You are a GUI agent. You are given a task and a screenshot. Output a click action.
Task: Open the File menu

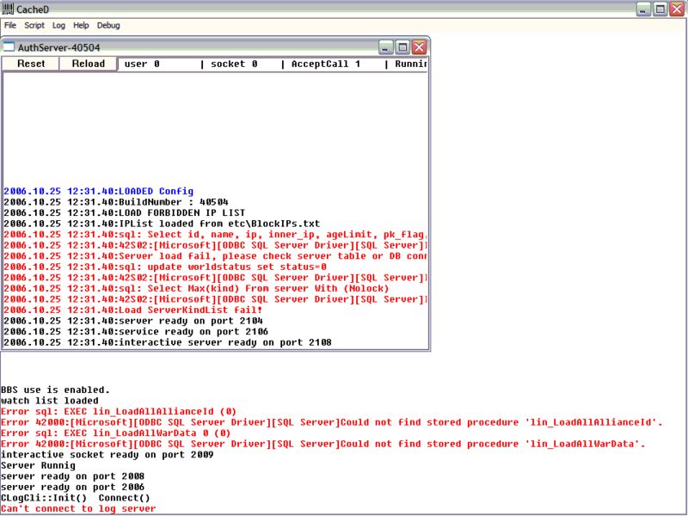(x=10, y=26)
